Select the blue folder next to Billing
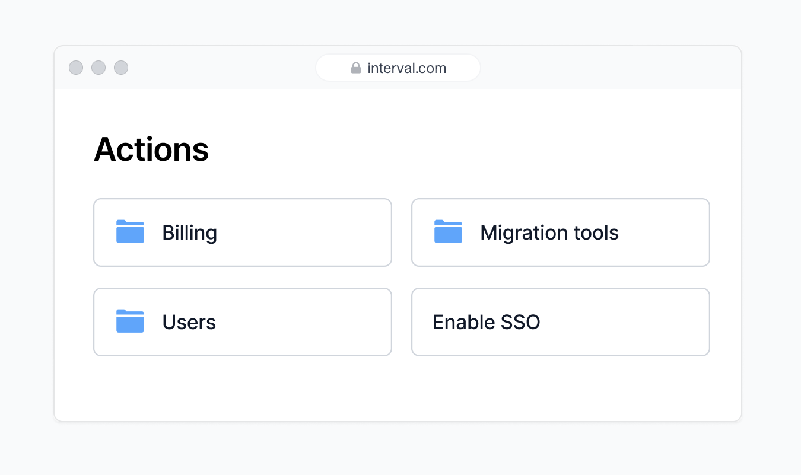 tap(130, 232)
